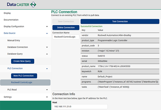The height and width of the screenshot is (110, 161).
Task: Select the product_type key cell
Action: pos(88,41)
